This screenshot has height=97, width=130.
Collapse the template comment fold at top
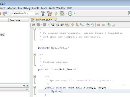coord(35,29)
